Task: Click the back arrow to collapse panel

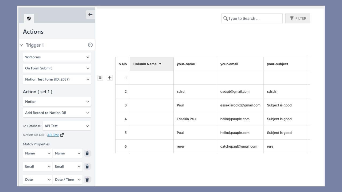Action: 90,15
